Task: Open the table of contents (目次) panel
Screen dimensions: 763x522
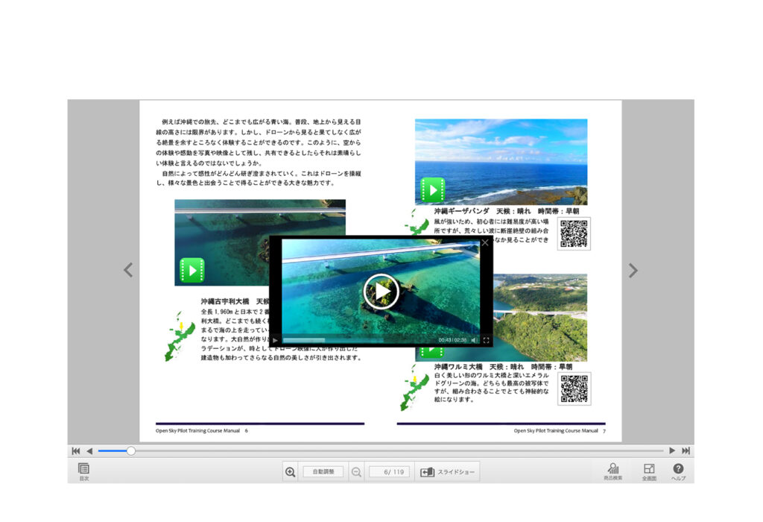Action: point(84,470)
